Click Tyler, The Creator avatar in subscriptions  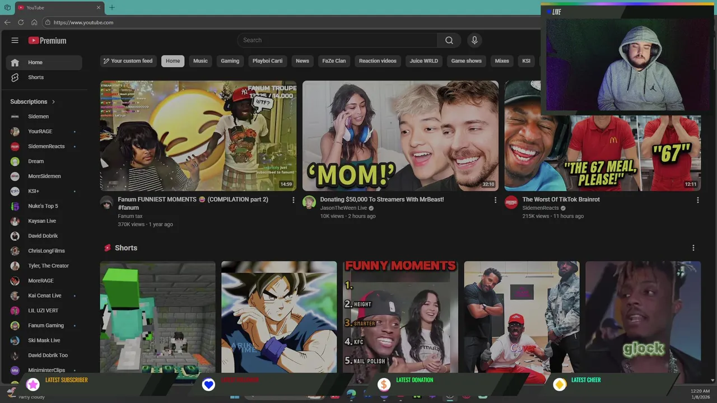coord(15,266)
